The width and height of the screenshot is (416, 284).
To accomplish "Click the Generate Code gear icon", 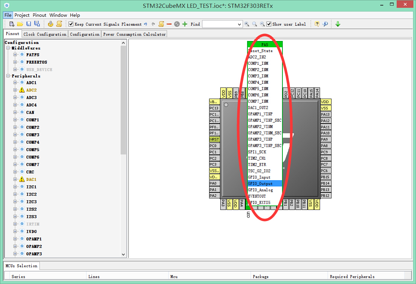I will click(x=51, y=24).
